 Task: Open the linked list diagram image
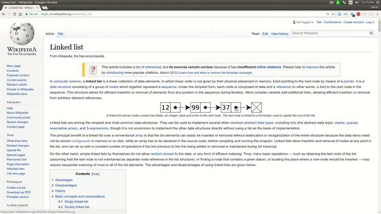click(x=211, y=108)
